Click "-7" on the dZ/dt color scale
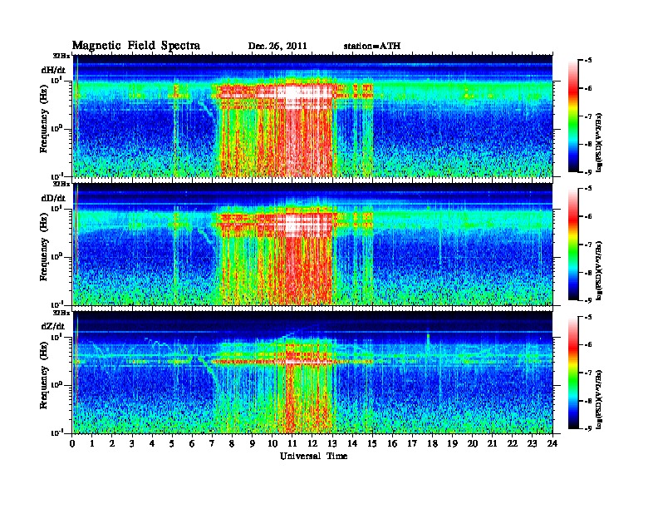 pos(589,373)
